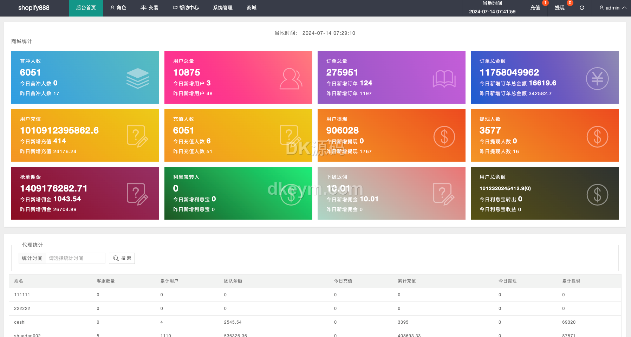Open the 交易 menu
631x337 pixels.
[x=149, y=8]
